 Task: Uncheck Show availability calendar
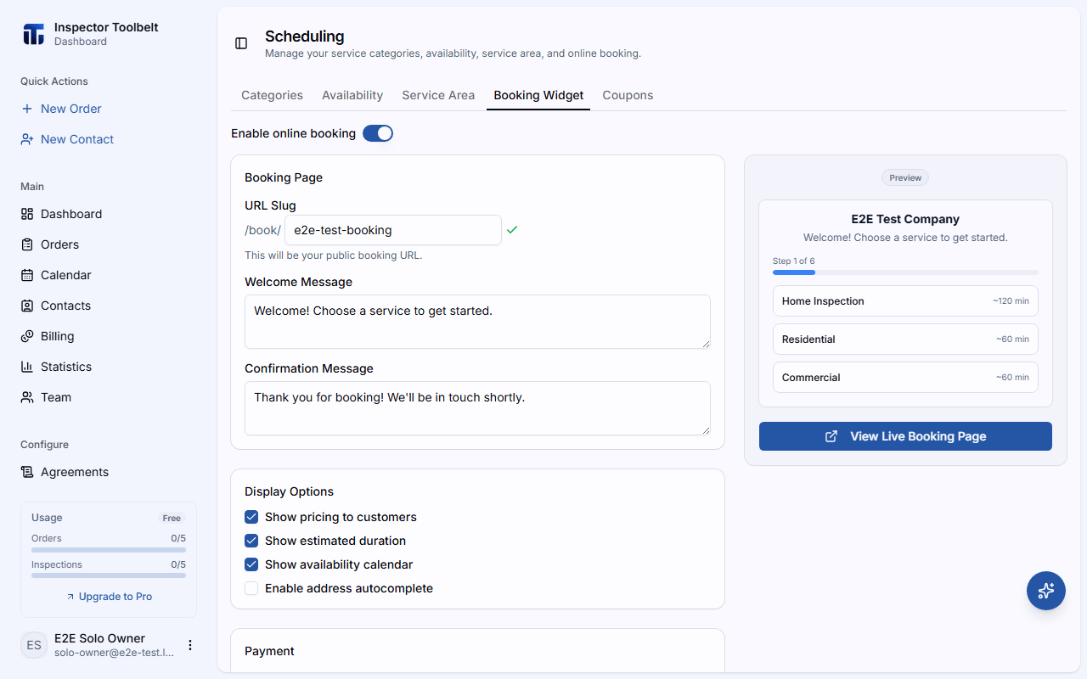click(x=251, y=564)
